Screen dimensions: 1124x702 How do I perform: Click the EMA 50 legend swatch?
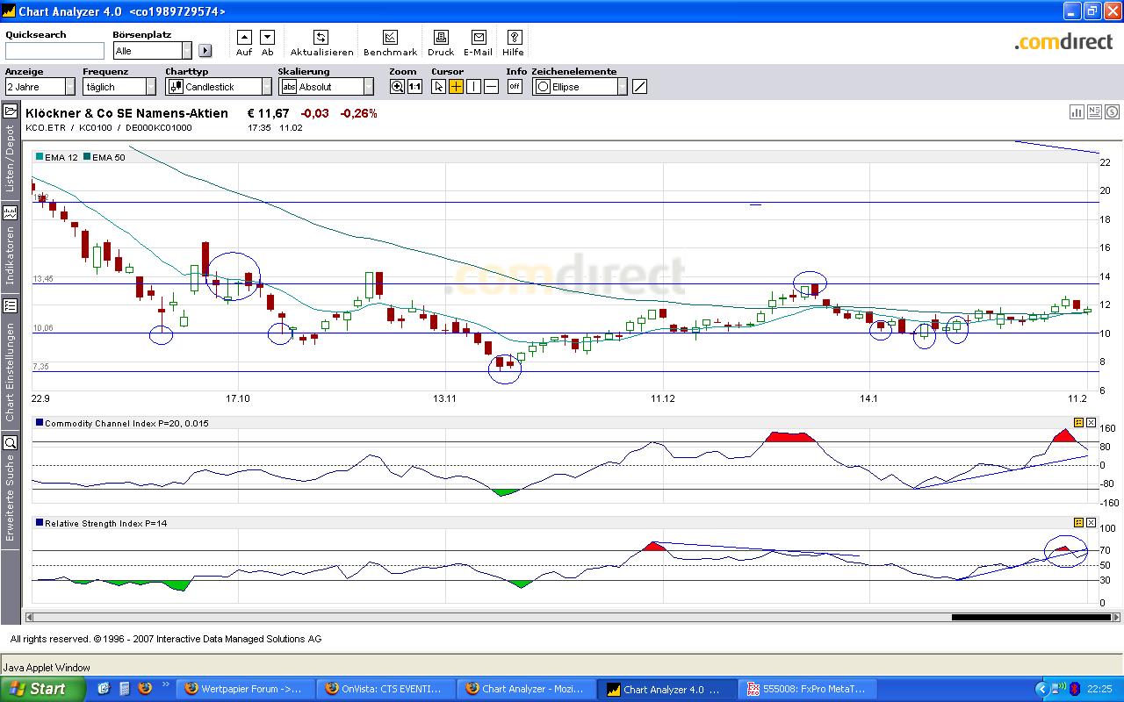tap(87, 157)
